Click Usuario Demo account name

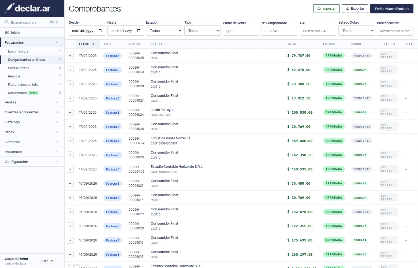tap(16, 259)
